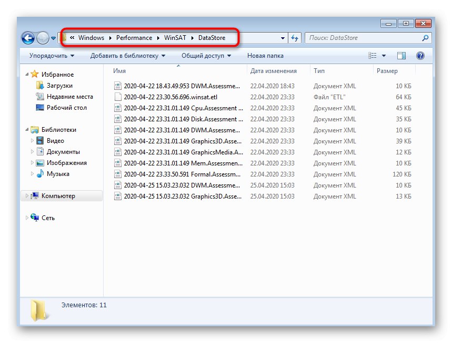The width and height of the screenshot is (452, 343).
Task: Click the Performance breadcrumb segment
Action: tap(134, 38)
